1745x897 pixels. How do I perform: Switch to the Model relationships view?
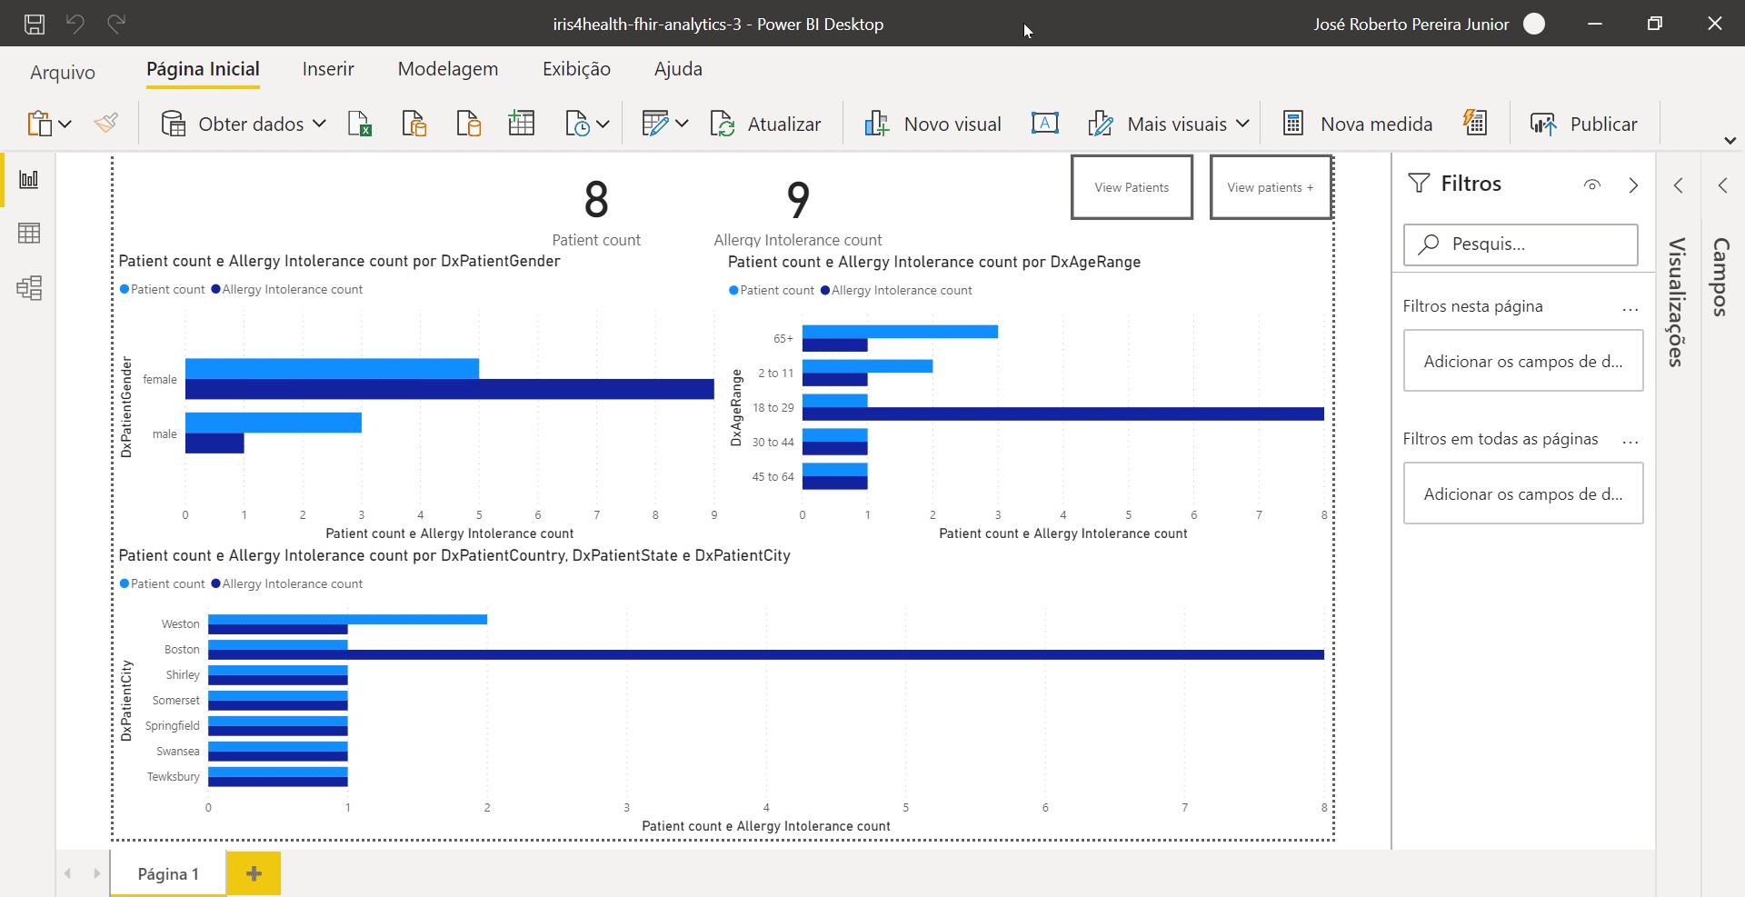click(29, 288)
